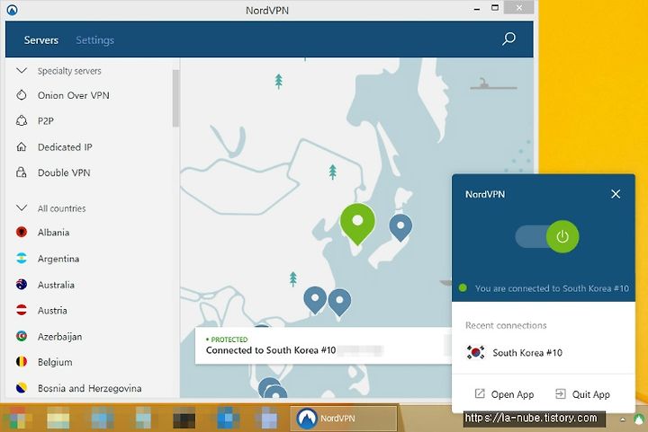
Task: Click the South Korea flag in Recent connections
Action: (476, 352)
